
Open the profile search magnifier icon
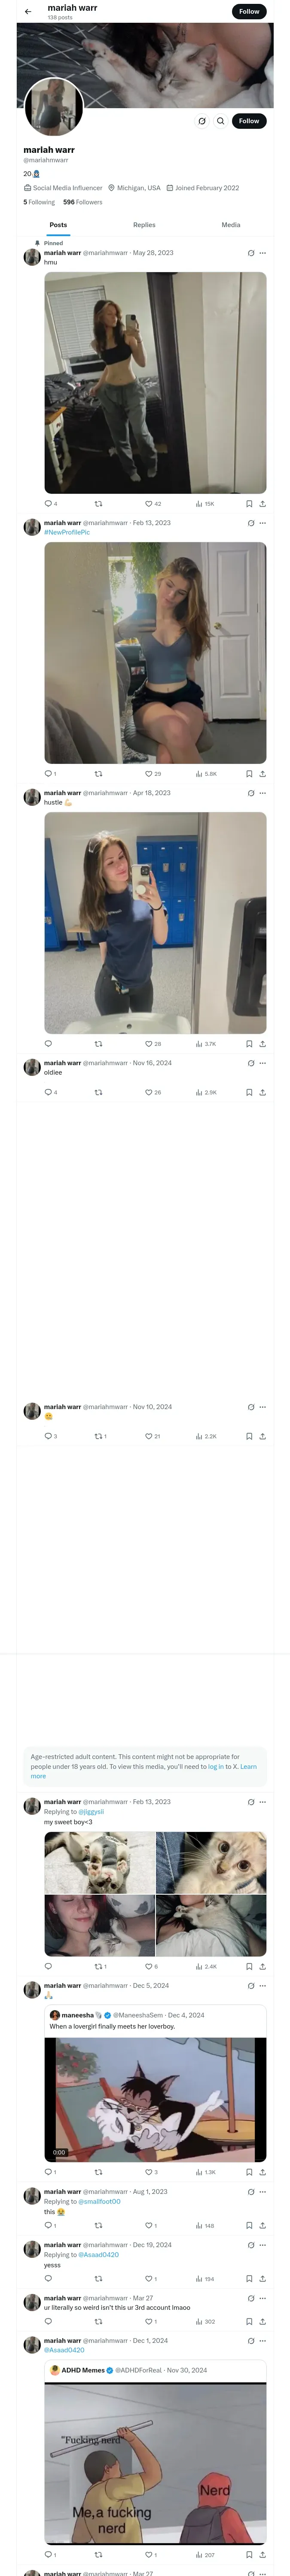(x=221, y=121)
